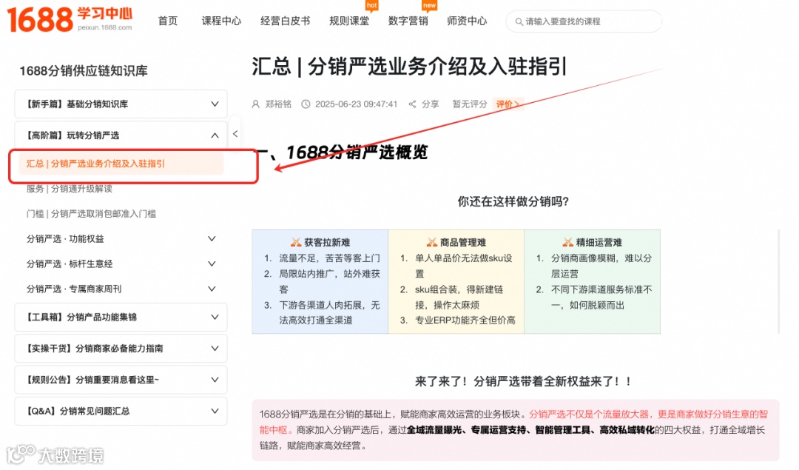Screen dimensions: 799x470
Task: Expand 【Q&A】分销常见问题汇总 chevron
Action: (215, 411)
